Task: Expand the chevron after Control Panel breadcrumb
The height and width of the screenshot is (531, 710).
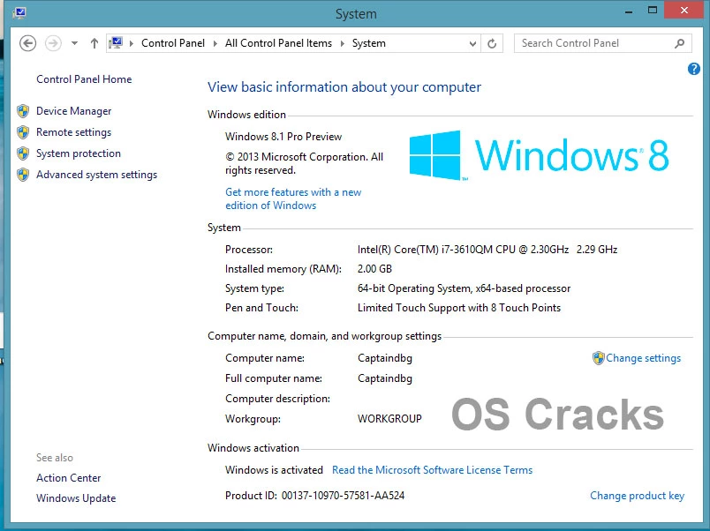Action: click(215, 43)
